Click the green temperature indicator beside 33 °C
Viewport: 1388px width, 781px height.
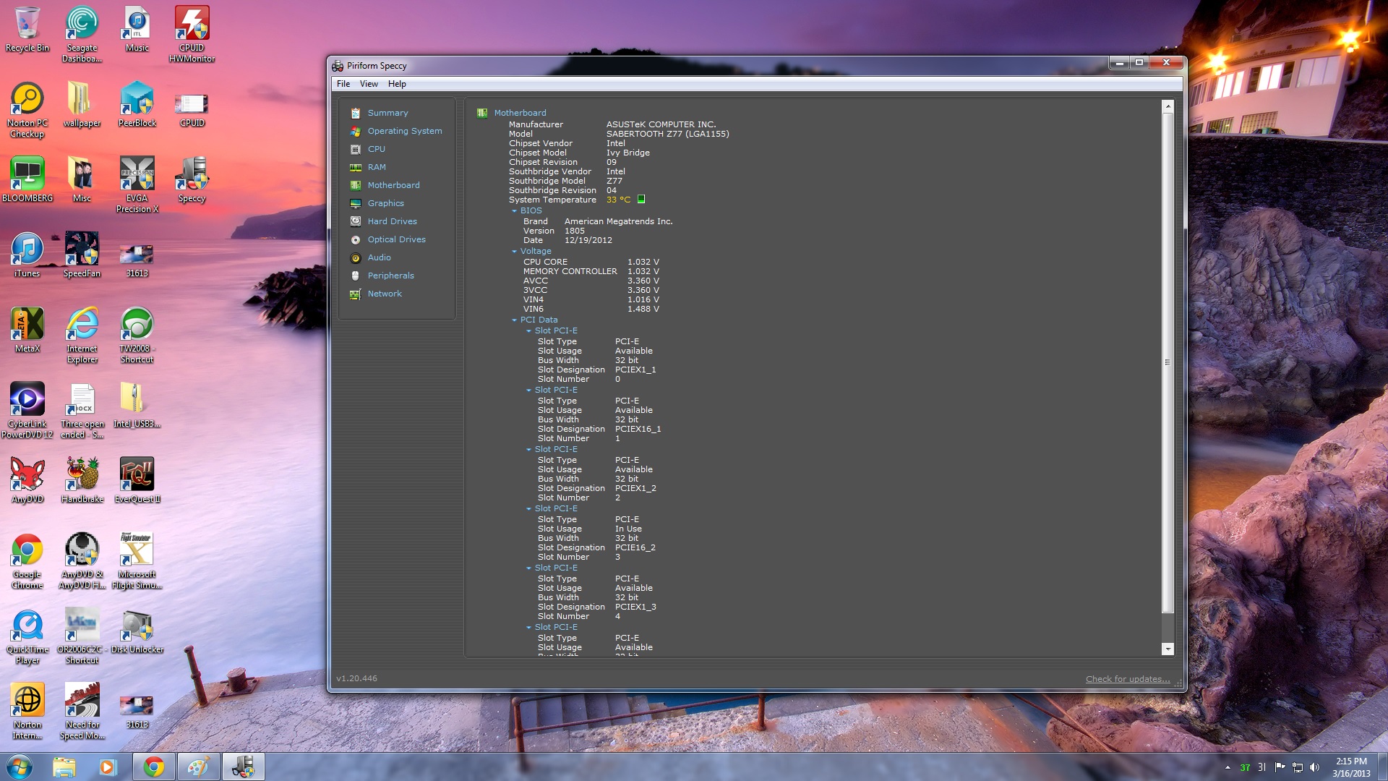[x=641, y=199]
